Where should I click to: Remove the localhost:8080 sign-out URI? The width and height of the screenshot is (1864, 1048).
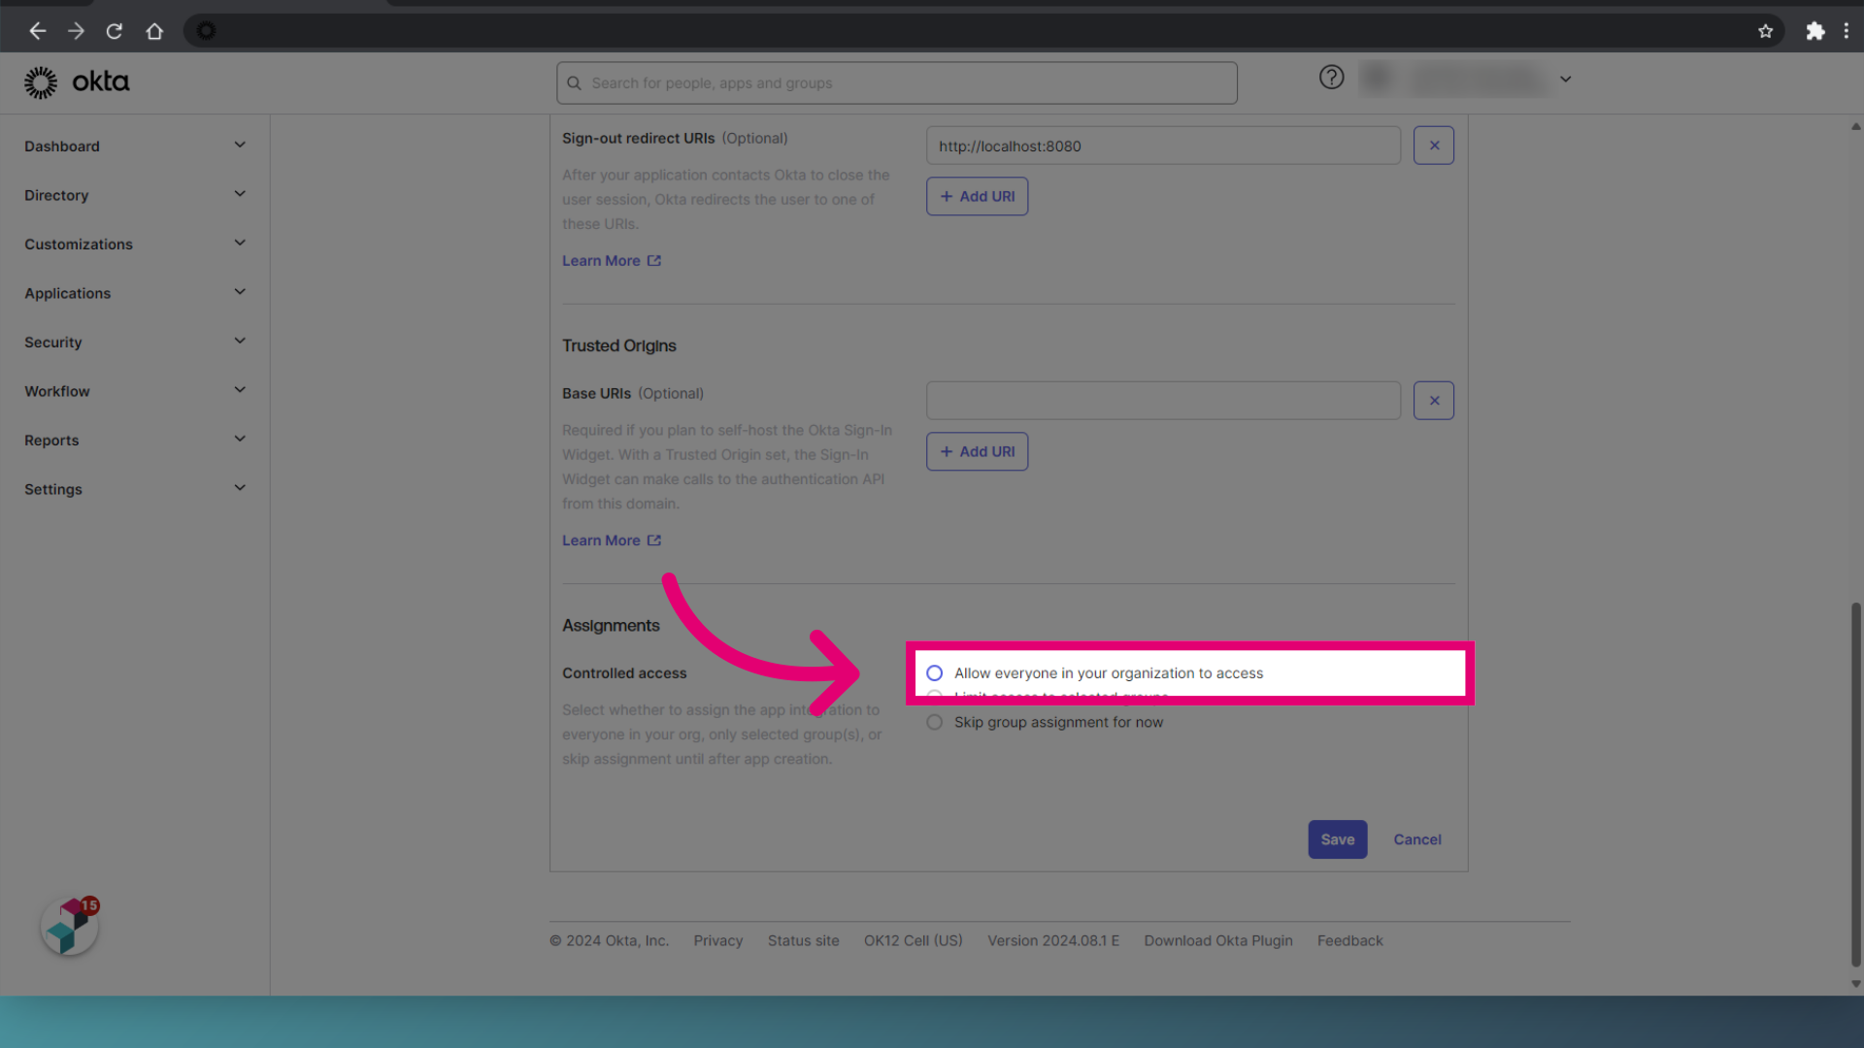[1433, 146]
